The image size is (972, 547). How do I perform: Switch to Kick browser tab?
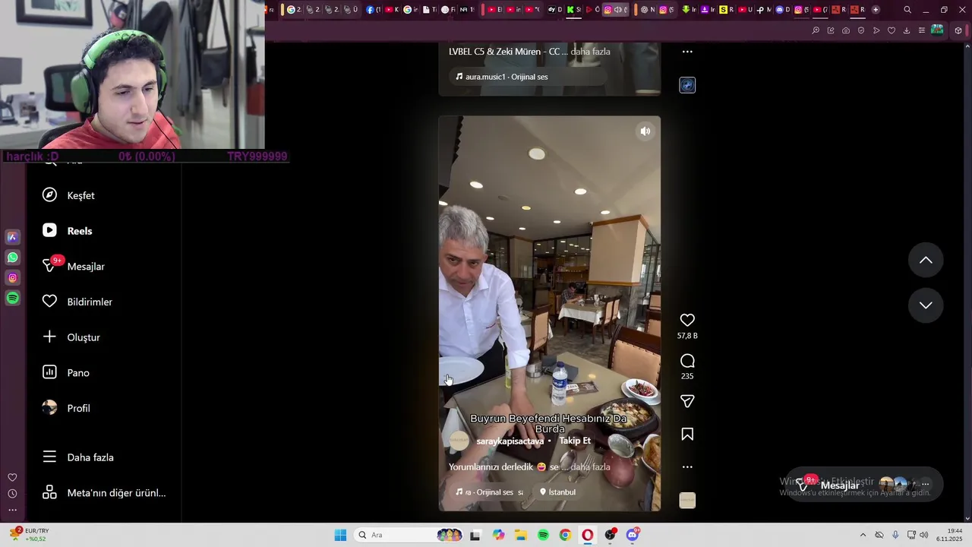(573, 10)
